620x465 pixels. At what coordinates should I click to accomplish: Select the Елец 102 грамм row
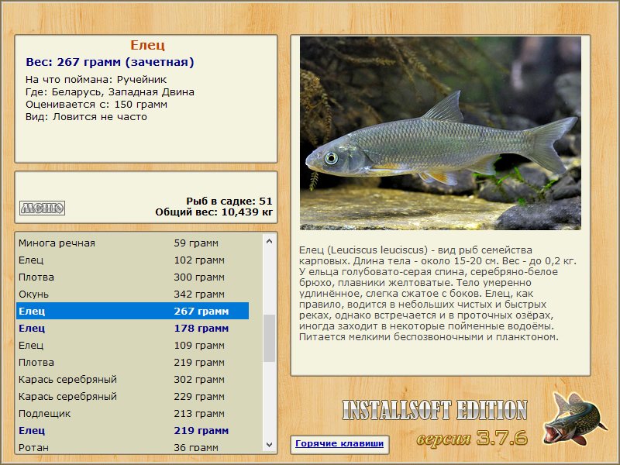coord(133,260)
